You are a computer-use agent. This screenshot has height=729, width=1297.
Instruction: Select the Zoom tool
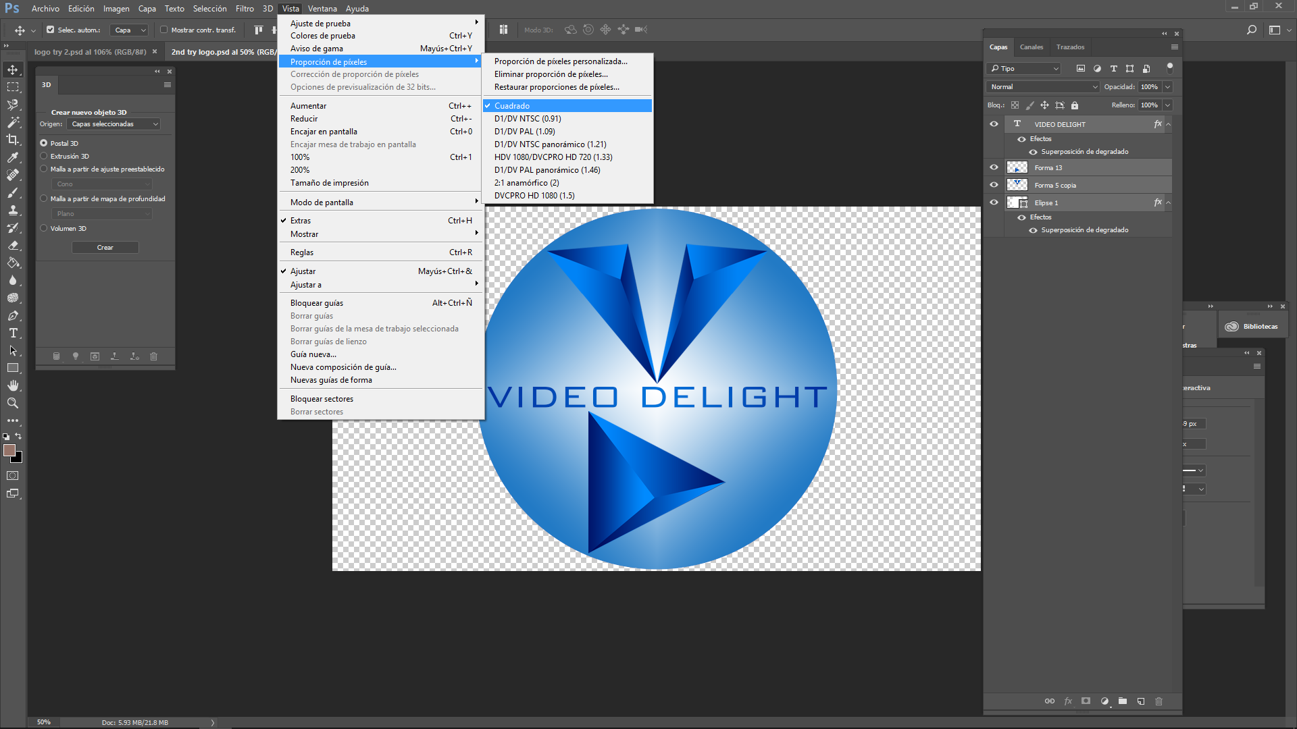click(x=13, y=403)
